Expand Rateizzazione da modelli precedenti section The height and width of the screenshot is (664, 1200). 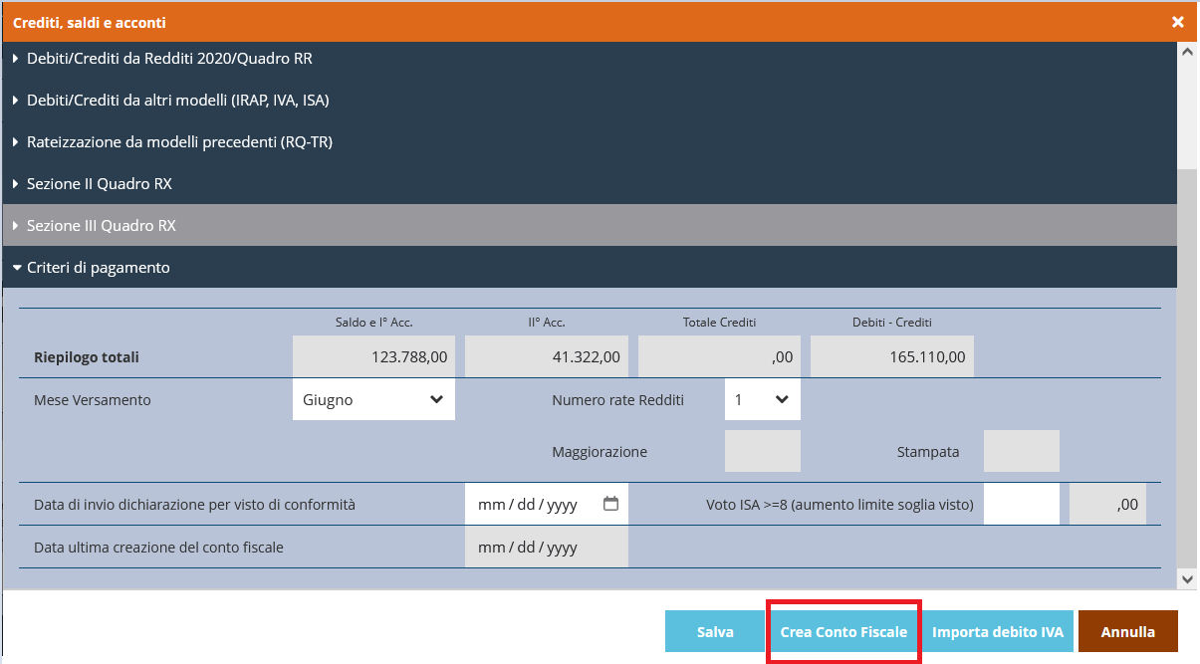(x=179, y=142)
